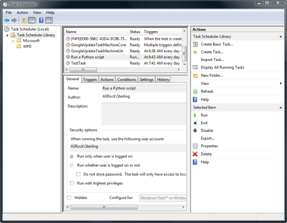Collapse the Task Scheduler Library actions section
Image resolution: width=287 pixels, height=223 pixels.
[x=281, y=37]
